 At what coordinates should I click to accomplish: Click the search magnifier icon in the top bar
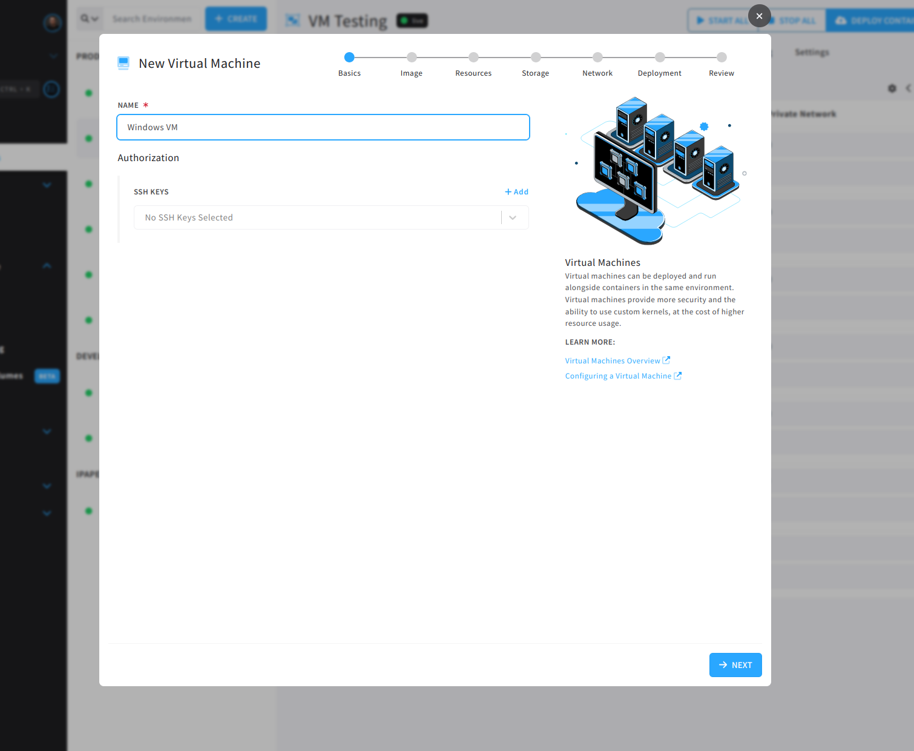(x=85, y=18)
